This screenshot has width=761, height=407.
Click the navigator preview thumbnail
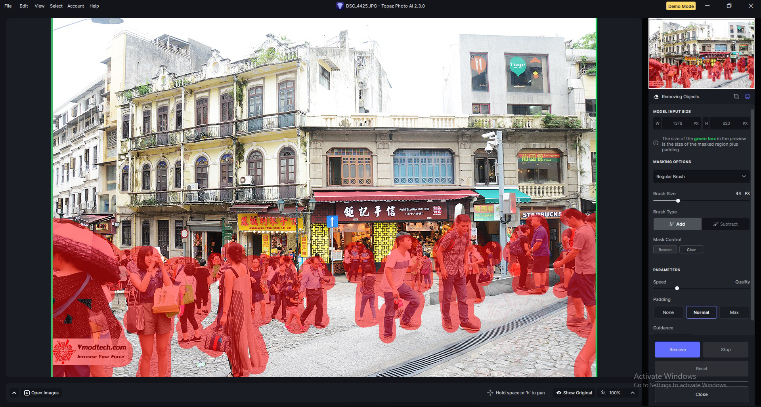coord(701,53)
